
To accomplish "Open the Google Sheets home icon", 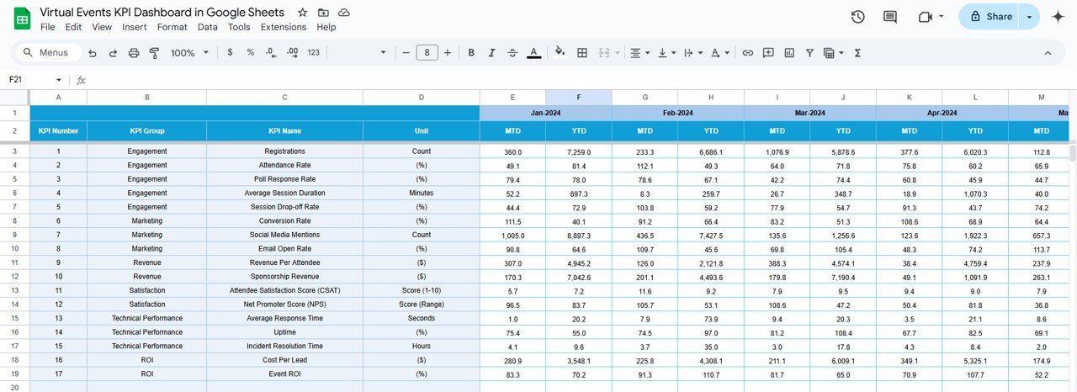I will click(x=22, y=19).
